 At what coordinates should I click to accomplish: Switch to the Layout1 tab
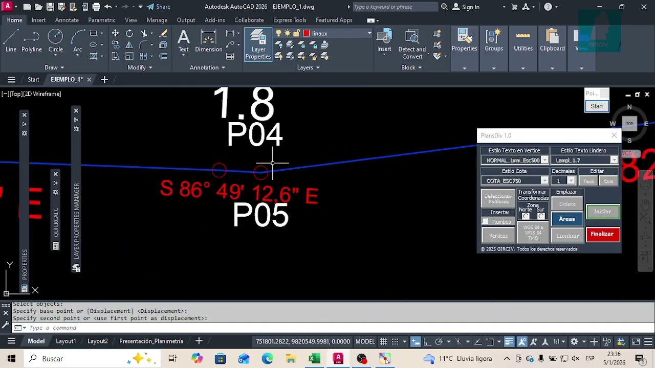65,341
